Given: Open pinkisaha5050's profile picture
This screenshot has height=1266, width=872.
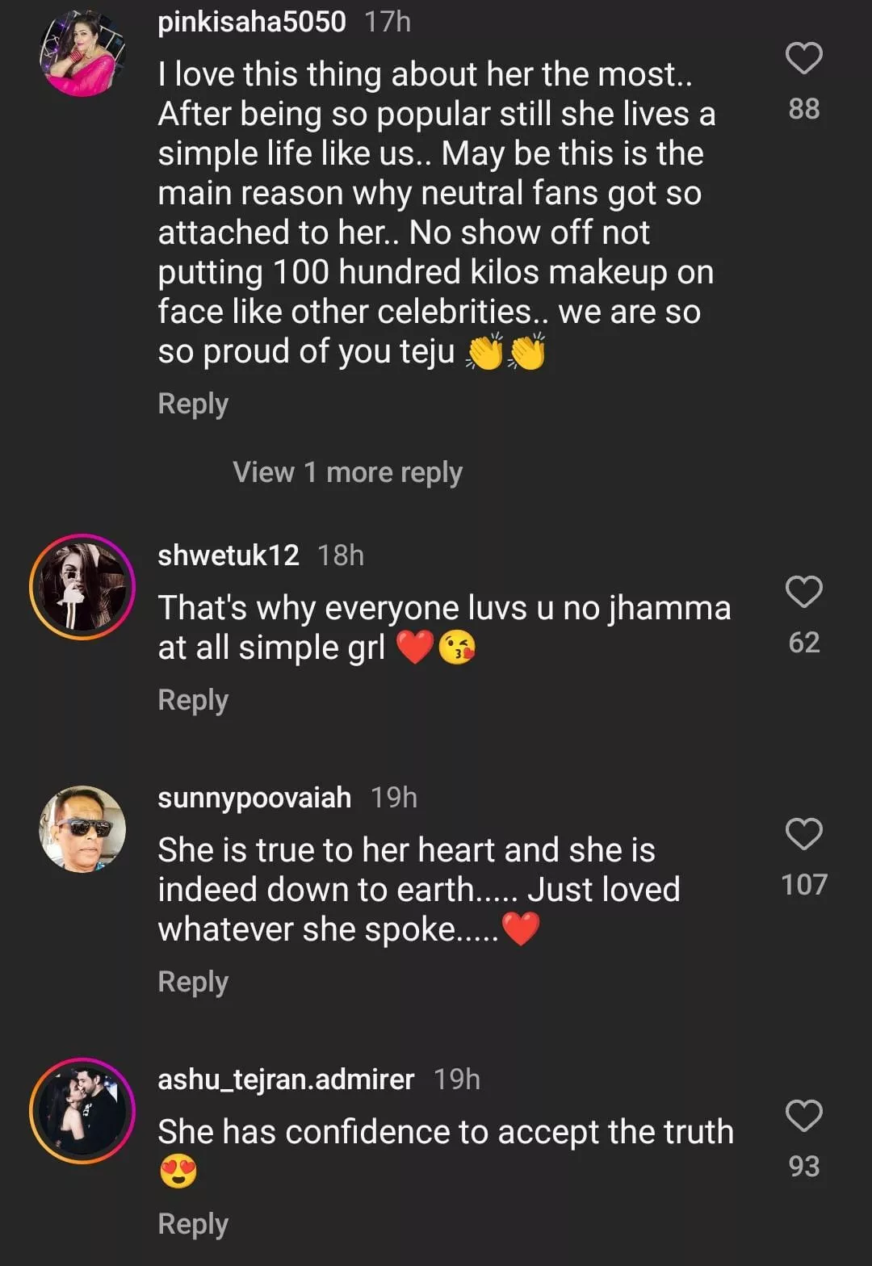Looking at the screenshot, I should pyautogui.click(x=82, y=55).
